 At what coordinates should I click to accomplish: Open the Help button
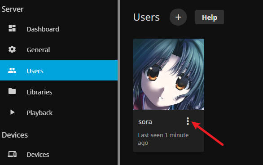point(210,17)
